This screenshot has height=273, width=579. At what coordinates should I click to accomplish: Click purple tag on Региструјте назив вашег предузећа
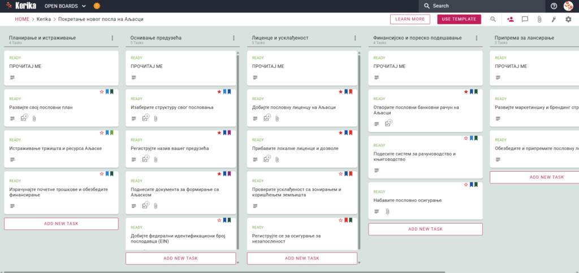pos(230,132)
